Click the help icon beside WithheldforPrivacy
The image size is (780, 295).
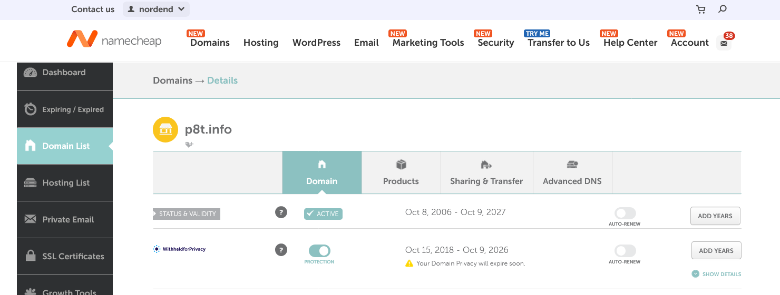(x=281, y=250)
